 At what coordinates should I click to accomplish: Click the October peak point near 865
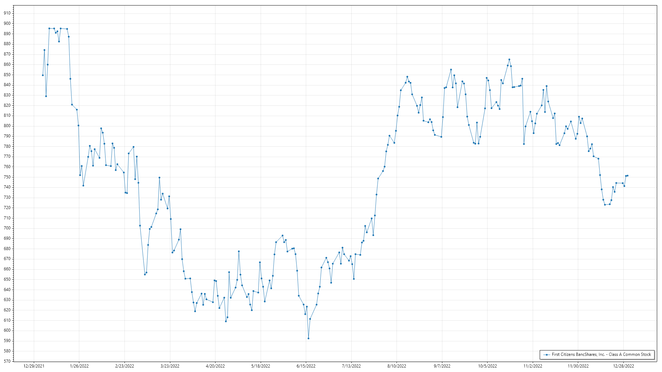pos(509,60)
